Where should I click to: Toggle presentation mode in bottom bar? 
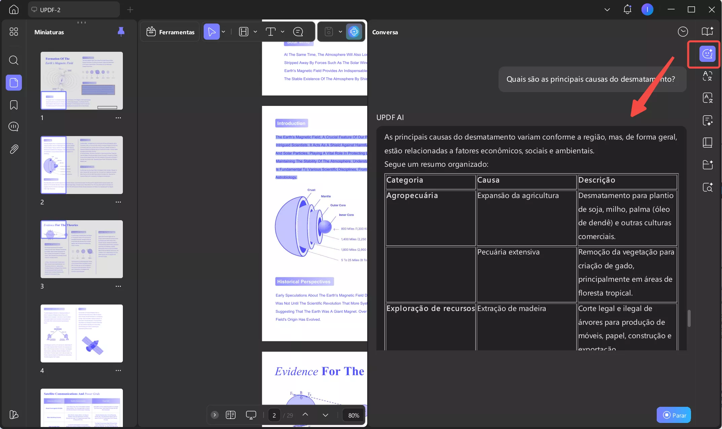point(251,415)
